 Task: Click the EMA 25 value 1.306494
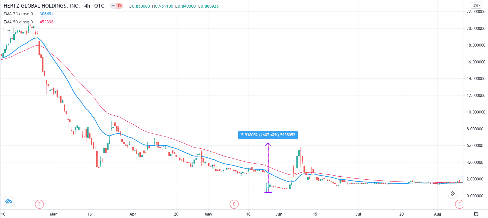[x=45, y=14]
